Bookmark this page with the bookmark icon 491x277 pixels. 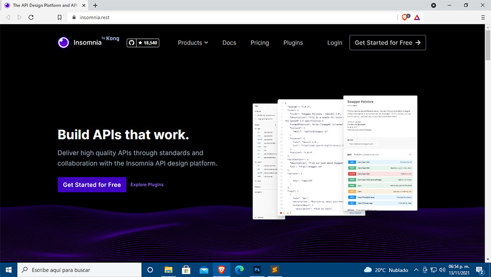click(59, 17)
